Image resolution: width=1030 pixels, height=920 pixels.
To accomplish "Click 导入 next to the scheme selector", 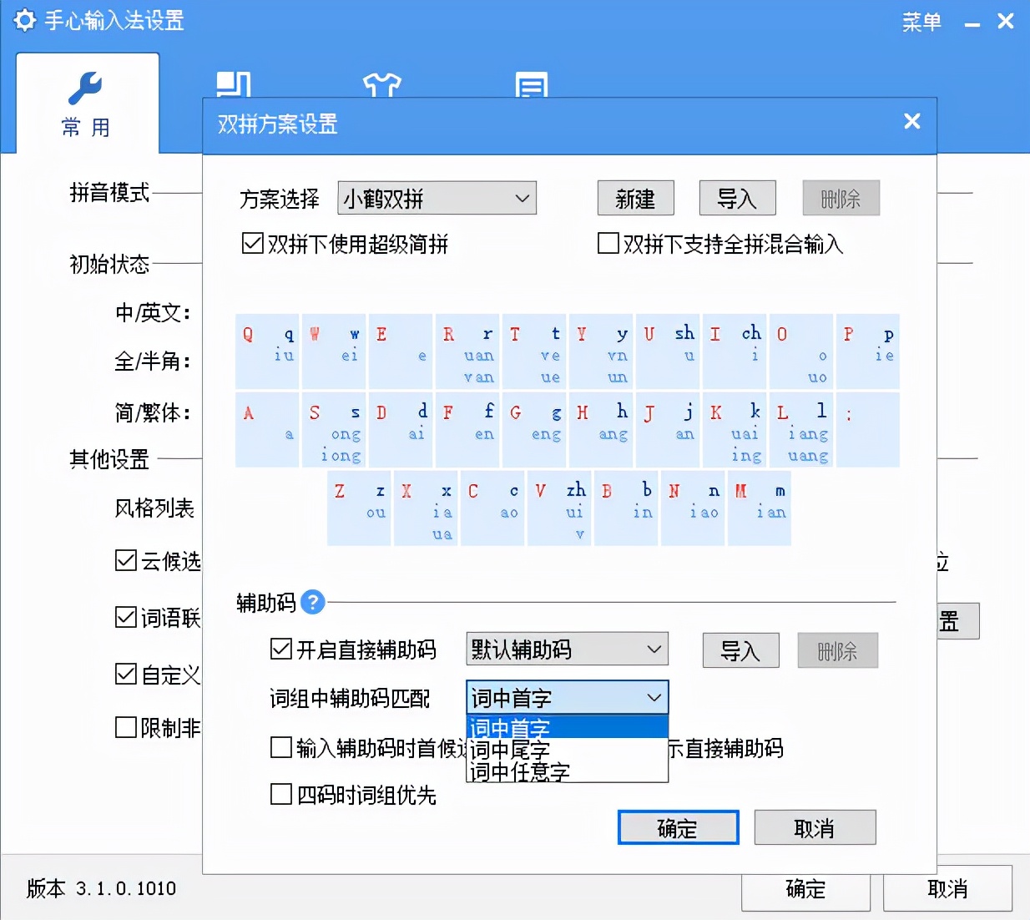I will 737,198.
